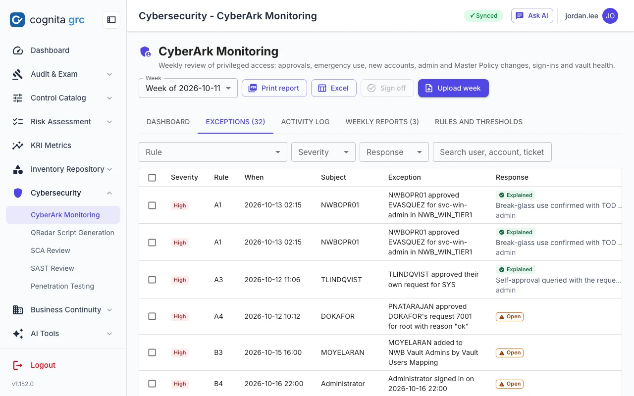This screenshot has width=634, height=396.
Task: Click the Search user, account, ticket field
Action: pos(492,152)
